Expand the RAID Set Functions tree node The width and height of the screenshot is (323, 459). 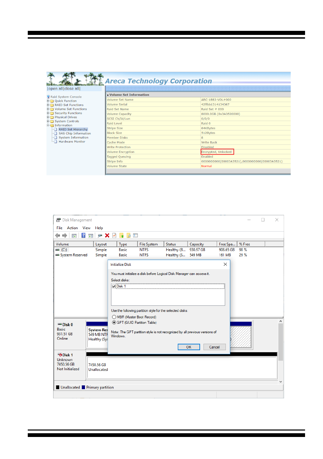[x=48, y=105]
